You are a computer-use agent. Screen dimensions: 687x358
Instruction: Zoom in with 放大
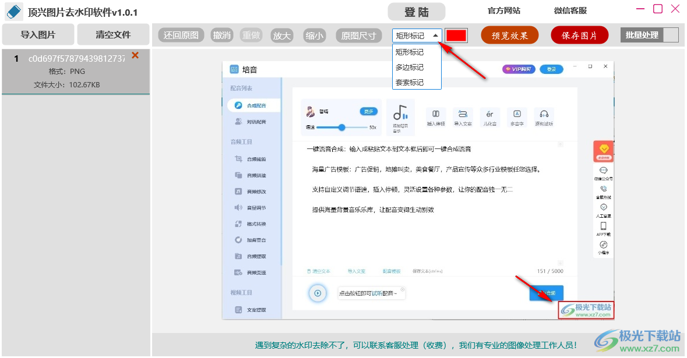coord(281,36)
